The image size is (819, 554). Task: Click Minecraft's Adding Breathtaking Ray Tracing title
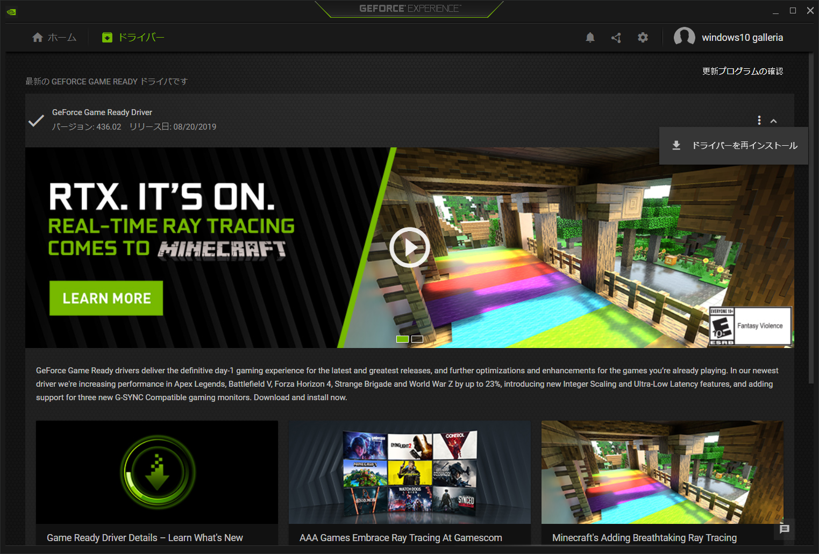[x=644, y=538]
